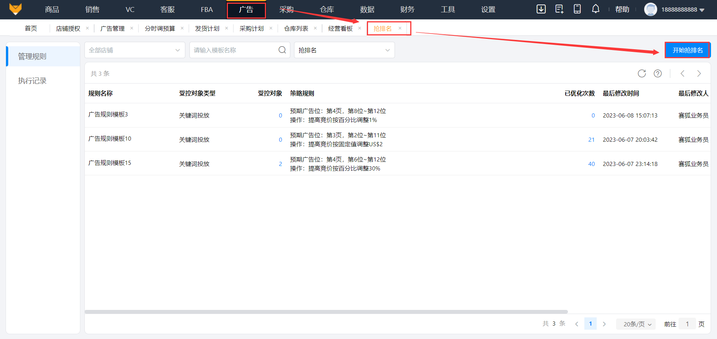The height and width of the screenshot is (339, 717).
Task: Click the 最后修改时间 column header
Action: coord(621,93)
